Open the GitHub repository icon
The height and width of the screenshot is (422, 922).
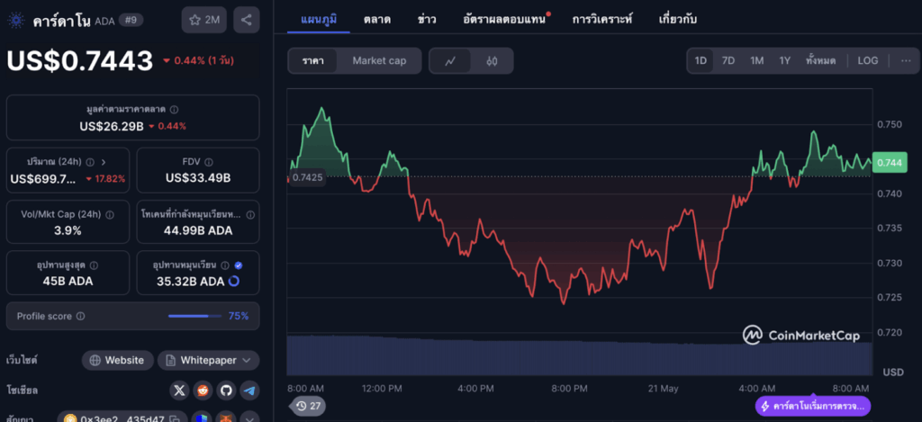pyautogui.click(x=226, y=390)
